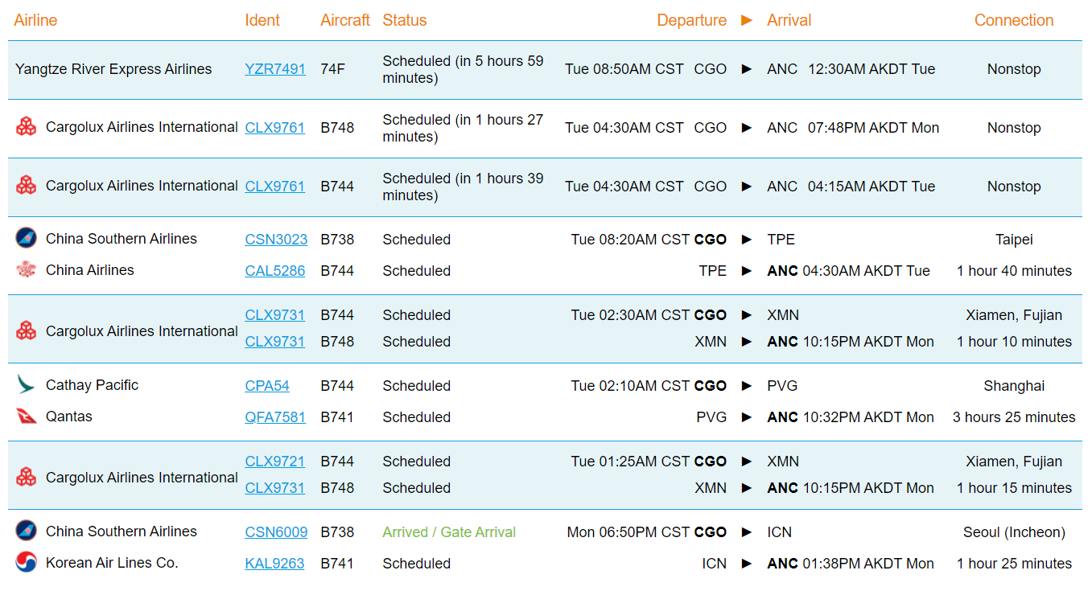Viewport: 1092px width, 591px height.
Task: Click the 'Arrived / Gate Arrival' status
Action: tap(449, 532)
